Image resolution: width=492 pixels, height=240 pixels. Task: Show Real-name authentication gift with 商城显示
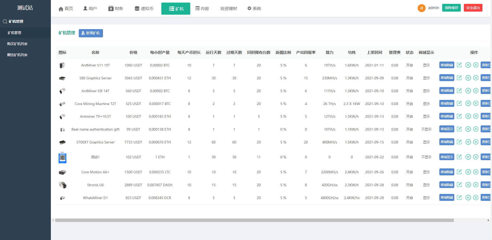tap(446, 129)
